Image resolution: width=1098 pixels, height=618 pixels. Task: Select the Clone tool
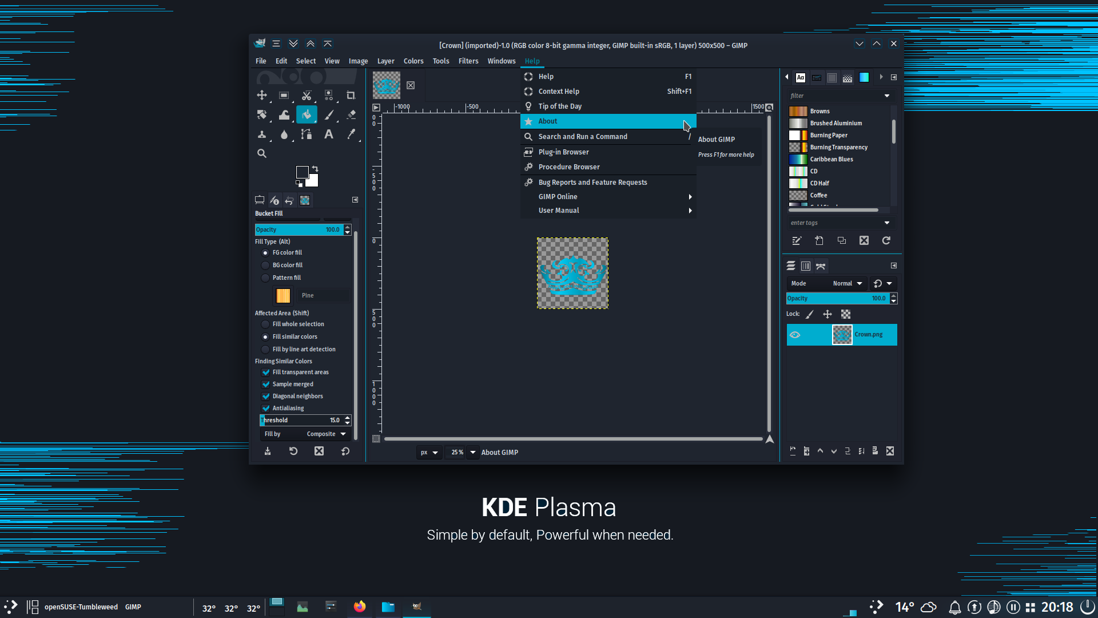(262, 134)
